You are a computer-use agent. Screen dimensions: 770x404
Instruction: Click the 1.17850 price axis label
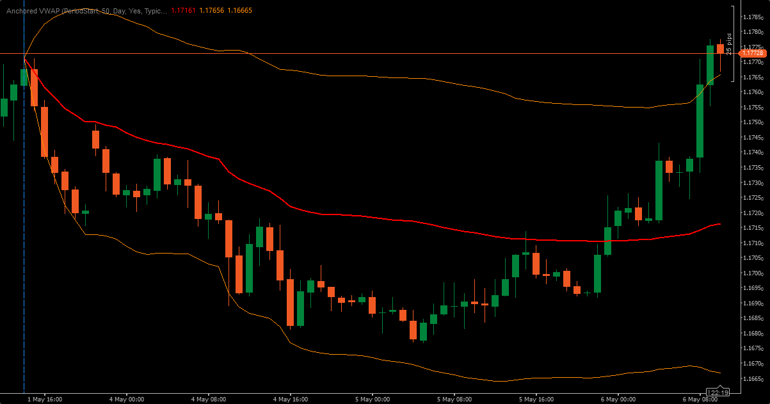pos(755,17)
